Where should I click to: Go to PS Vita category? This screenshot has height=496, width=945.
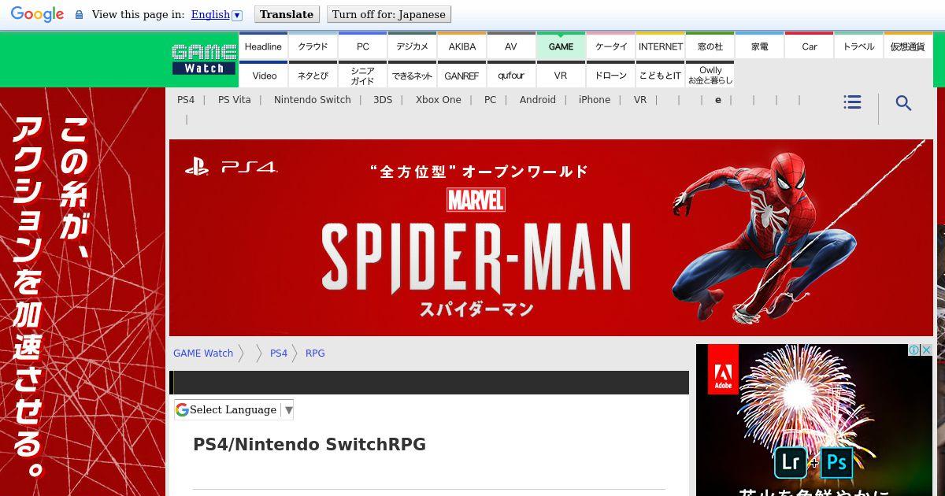click(x=235, y=100)
